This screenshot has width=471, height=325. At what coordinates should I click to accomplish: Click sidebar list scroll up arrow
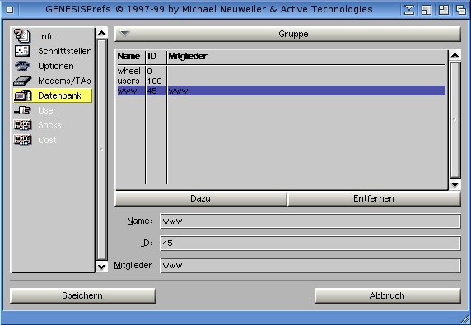[101, 33]
